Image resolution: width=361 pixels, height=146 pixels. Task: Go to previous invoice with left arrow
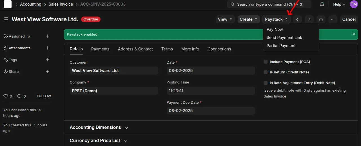coord(297,19)
